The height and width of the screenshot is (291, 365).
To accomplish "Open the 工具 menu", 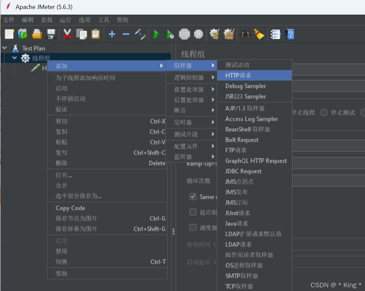I will [x=104, y=20].
